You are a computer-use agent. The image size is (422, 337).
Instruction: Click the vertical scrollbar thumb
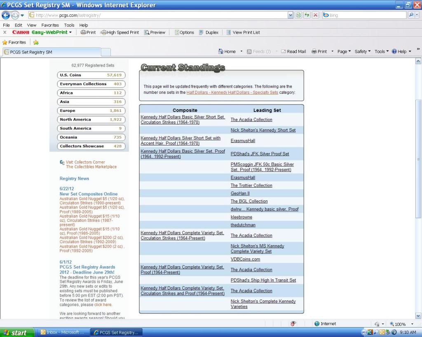pyautogui.click(x=418, y=159)
